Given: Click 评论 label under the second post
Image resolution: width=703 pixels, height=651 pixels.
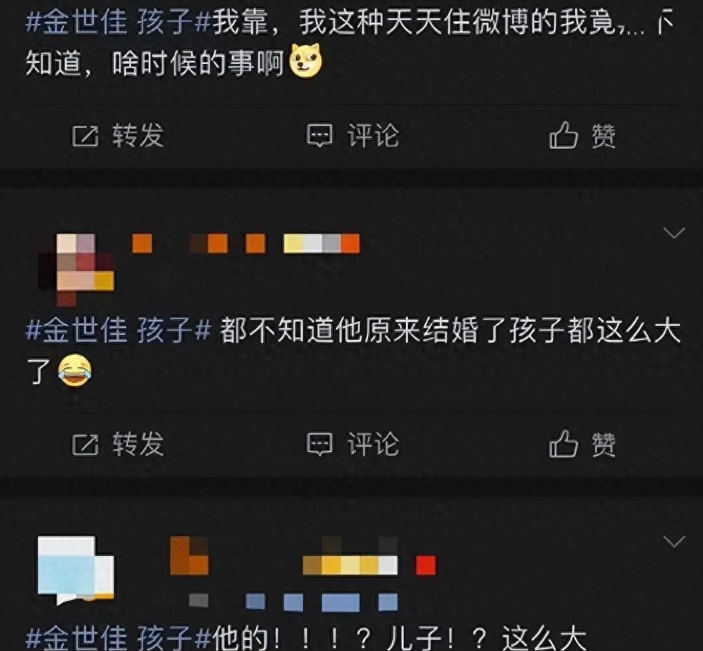Looking at the screenshot, I should tap(373, 445).
